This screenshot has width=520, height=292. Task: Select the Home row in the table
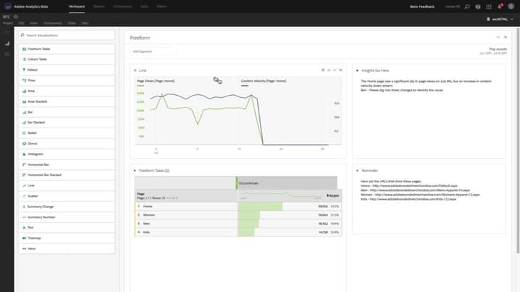[x=238, y=207]
